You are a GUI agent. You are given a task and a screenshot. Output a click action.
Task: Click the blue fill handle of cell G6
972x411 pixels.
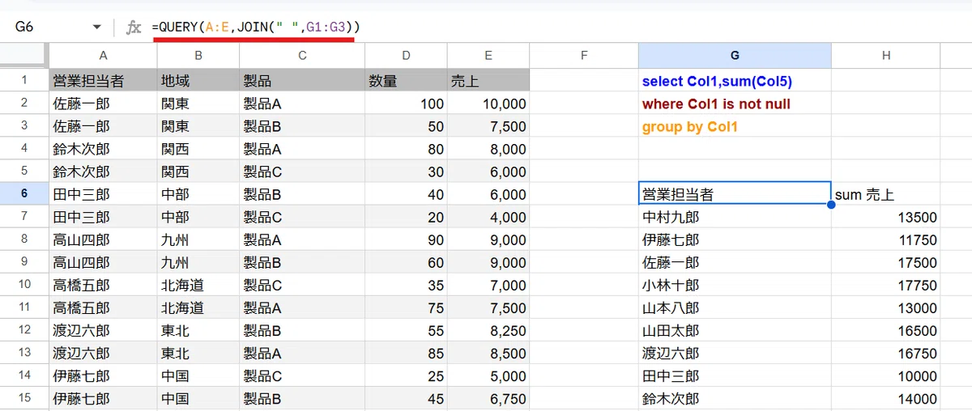tap(831, 205)
